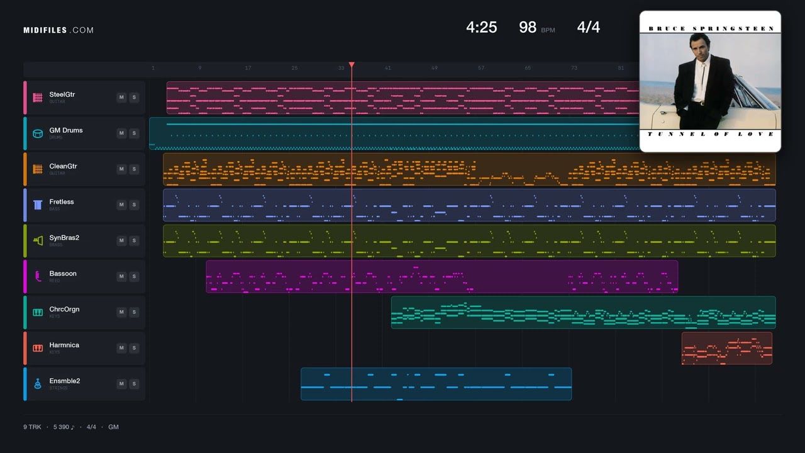Select the pink SteelGtr clip
The width and height of the screenshot is (805, 453).
[x=402, y=98]
